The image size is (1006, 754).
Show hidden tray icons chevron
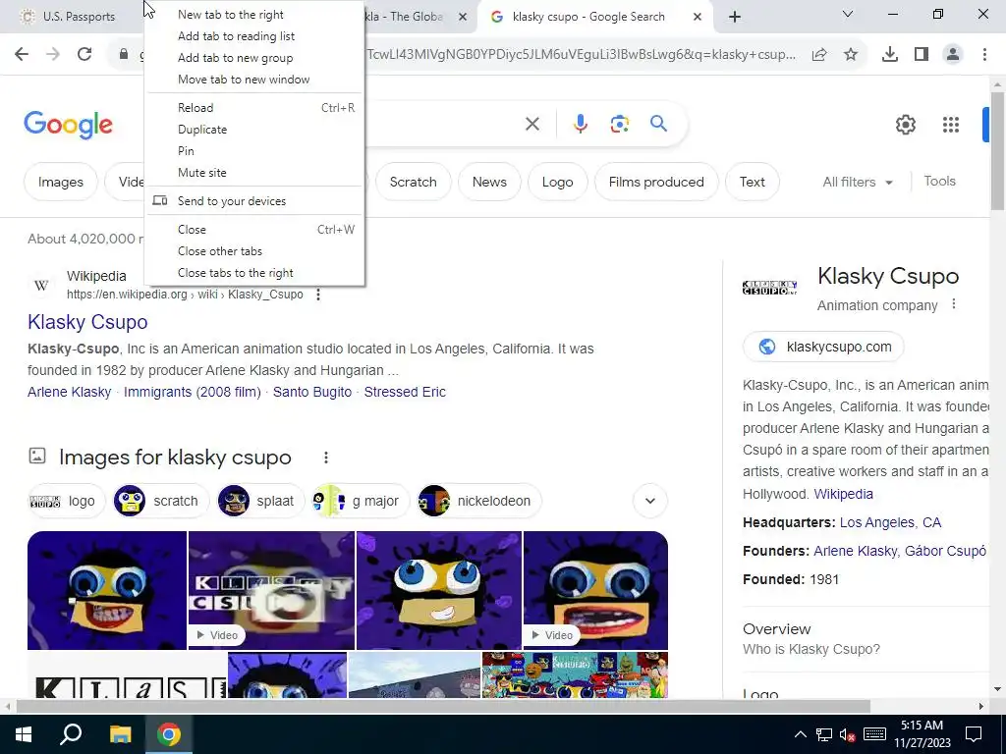800,734
